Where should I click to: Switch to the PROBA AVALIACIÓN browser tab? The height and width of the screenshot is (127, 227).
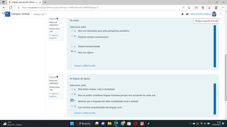(24, 2)
